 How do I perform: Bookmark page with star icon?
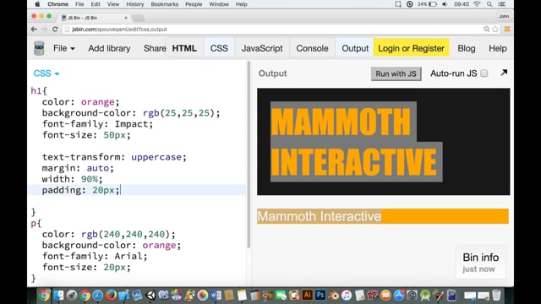pyautogui.click(x=495, y=30)
